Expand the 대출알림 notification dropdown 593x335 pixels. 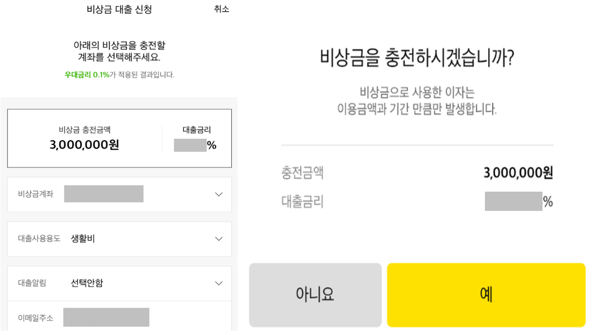[118, 283]
